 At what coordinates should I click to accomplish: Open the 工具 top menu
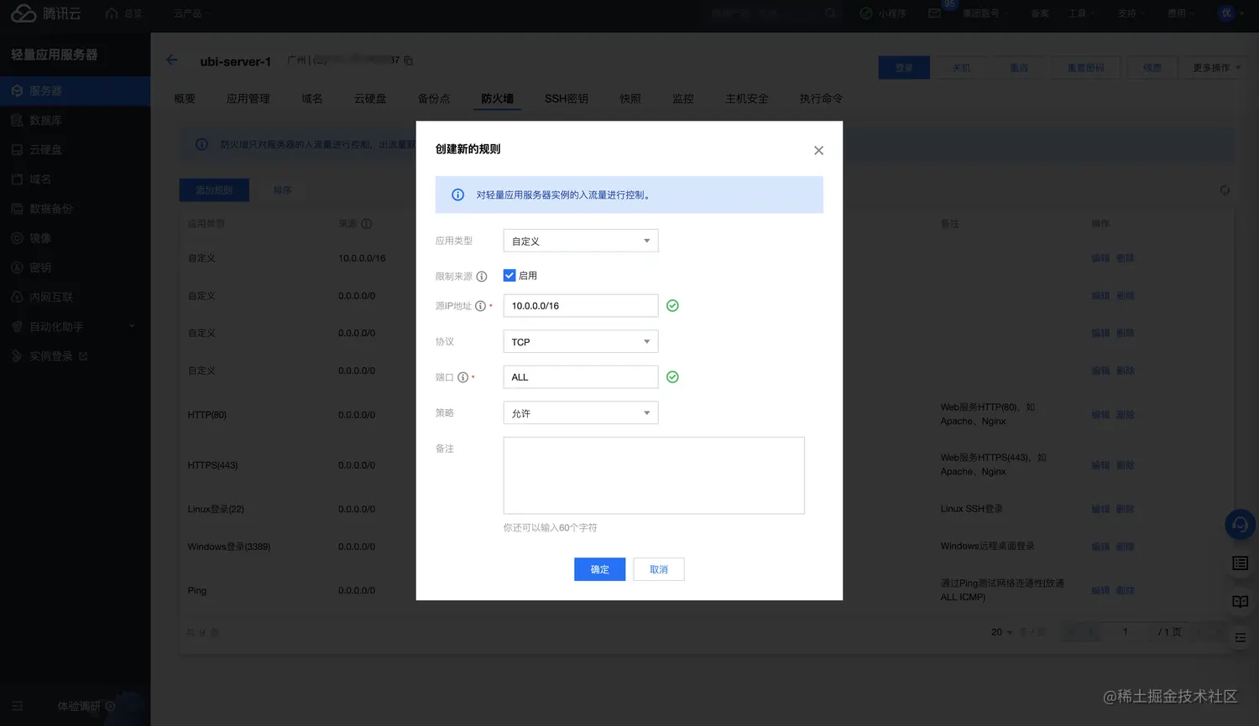[x=1081, y=13]
